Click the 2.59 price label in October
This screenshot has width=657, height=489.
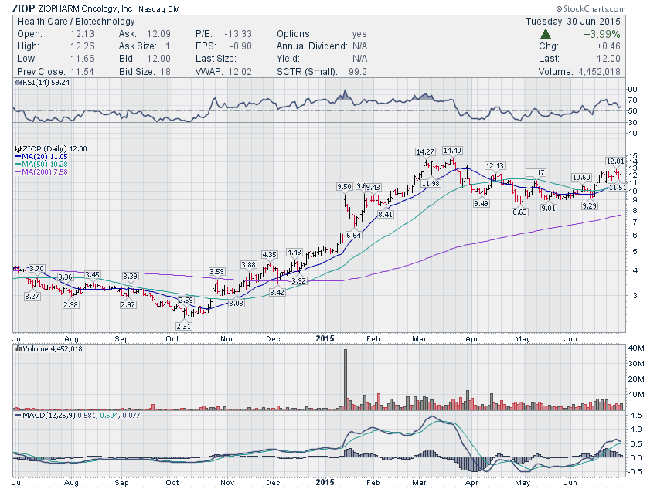coord(186,301)
